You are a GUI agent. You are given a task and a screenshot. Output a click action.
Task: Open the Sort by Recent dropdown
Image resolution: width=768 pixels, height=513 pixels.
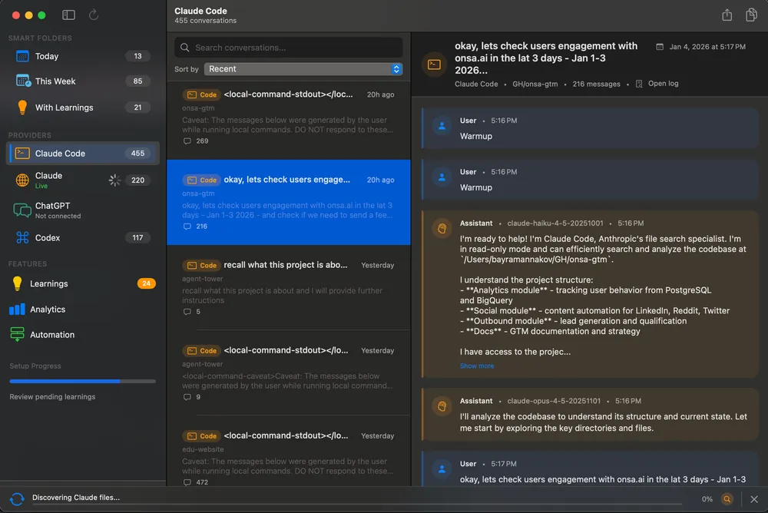(x=303, y=69)
